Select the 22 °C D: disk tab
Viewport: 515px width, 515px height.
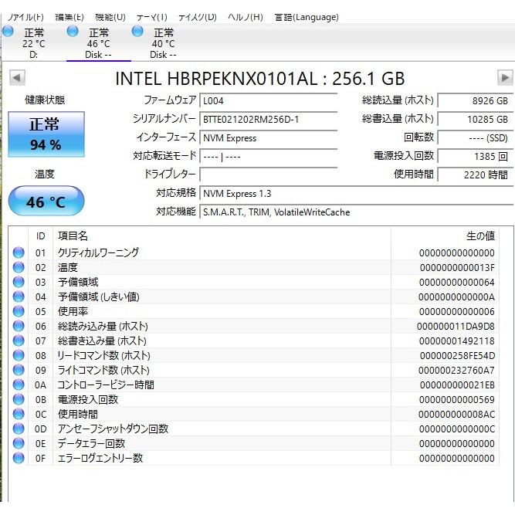pyautogui.click(x=33, y=43)
